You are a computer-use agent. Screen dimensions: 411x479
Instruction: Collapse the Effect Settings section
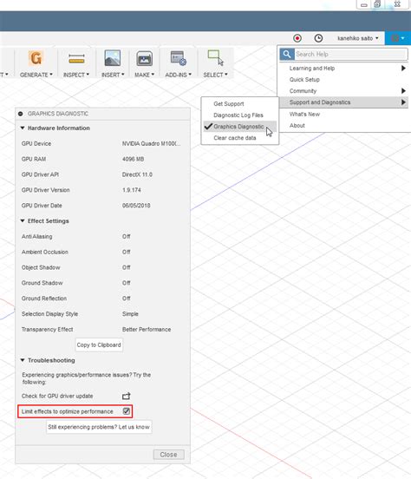click(23, 221)
